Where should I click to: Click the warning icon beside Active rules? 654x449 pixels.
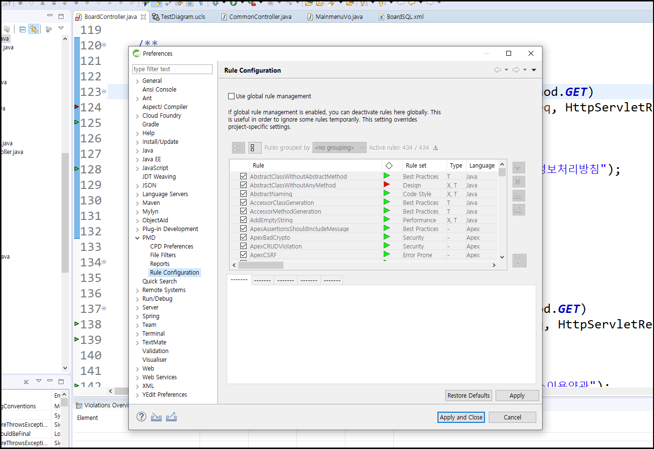pyautogui.click(x=436, y=148)
